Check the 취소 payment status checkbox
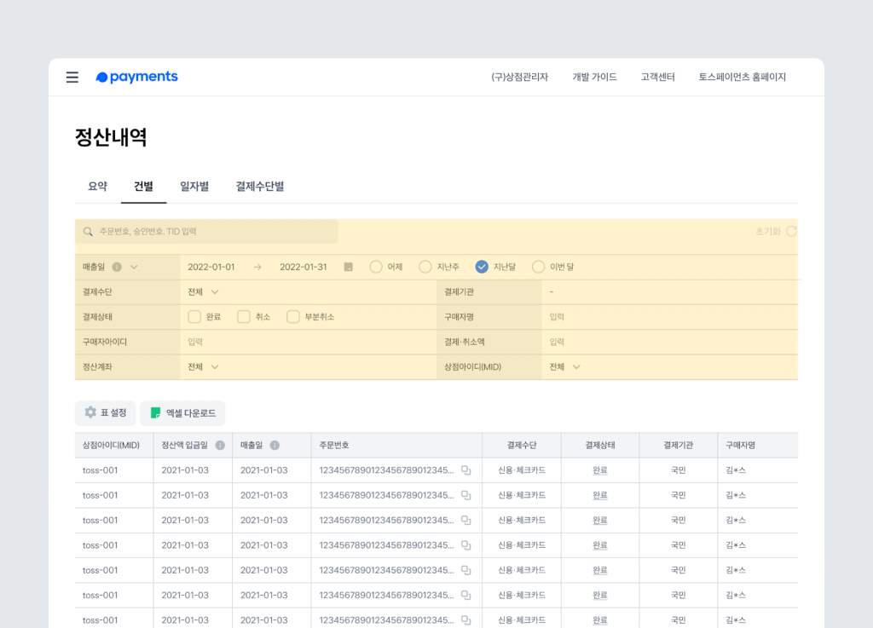The width and height of the screenshot is (873, 628). pos(244,317)
